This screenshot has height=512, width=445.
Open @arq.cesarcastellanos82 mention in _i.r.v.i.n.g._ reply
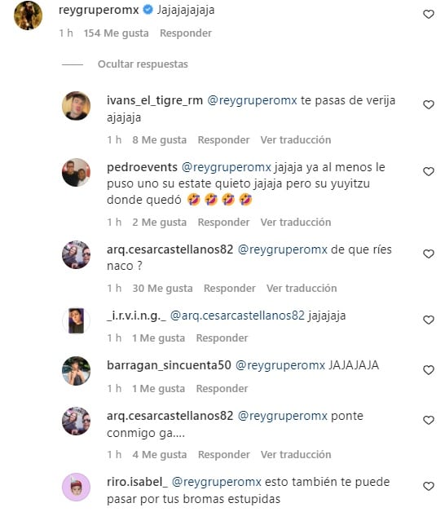point(237,316)
